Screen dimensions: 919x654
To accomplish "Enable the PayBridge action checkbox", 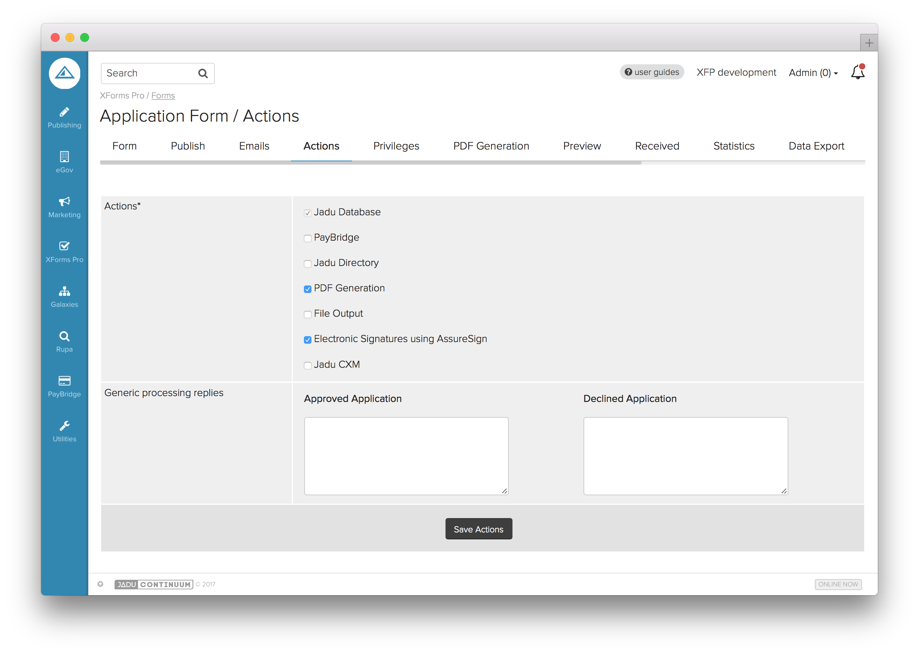I will click(307, 238).
